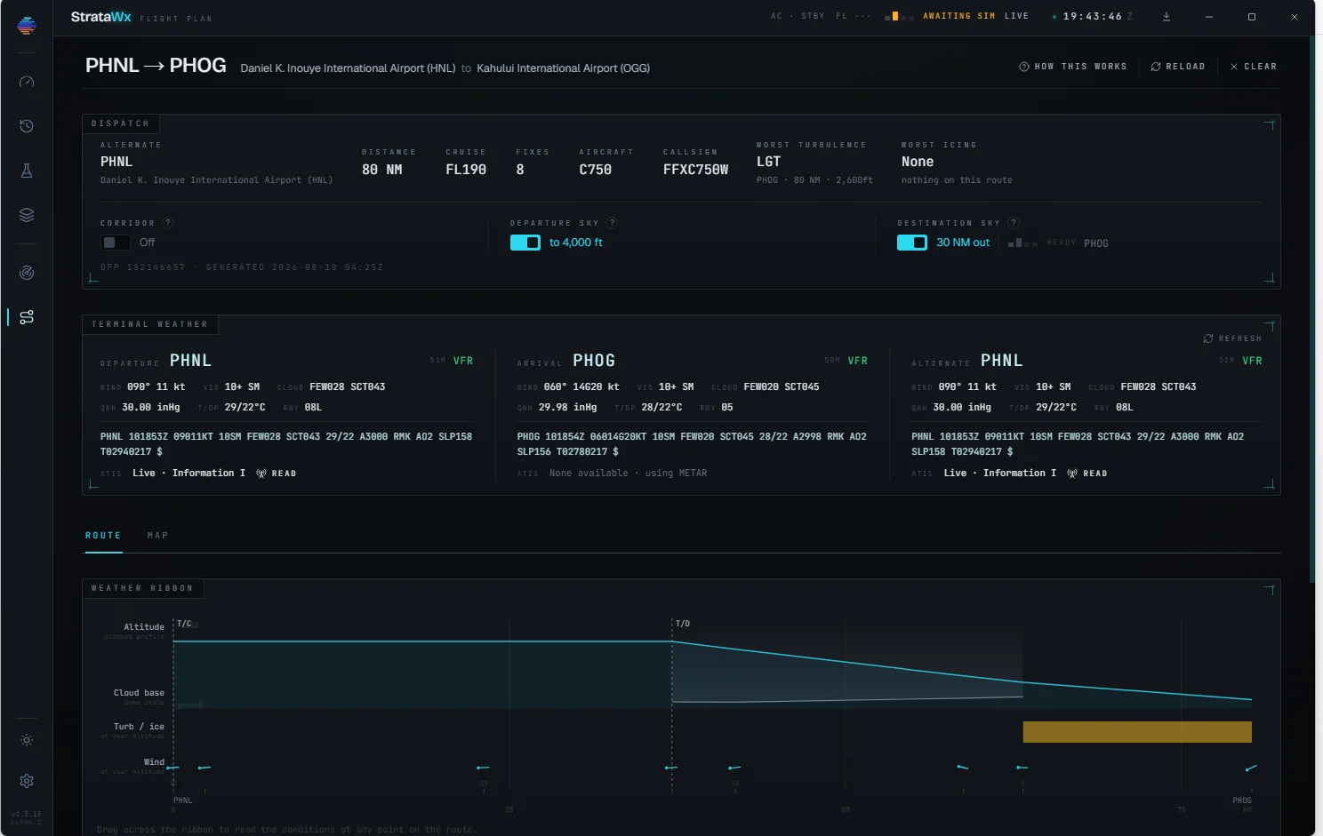This screenshot has width=1323, height=836.
Task: Open the gauge dashboard sidebar icon
Action: [x=27, y=82]
